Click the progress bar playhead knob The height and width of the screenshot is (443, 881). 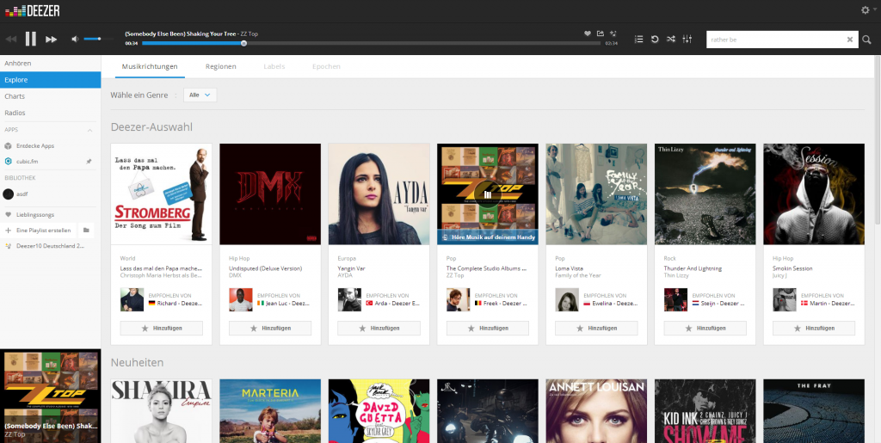pos(243,43)
